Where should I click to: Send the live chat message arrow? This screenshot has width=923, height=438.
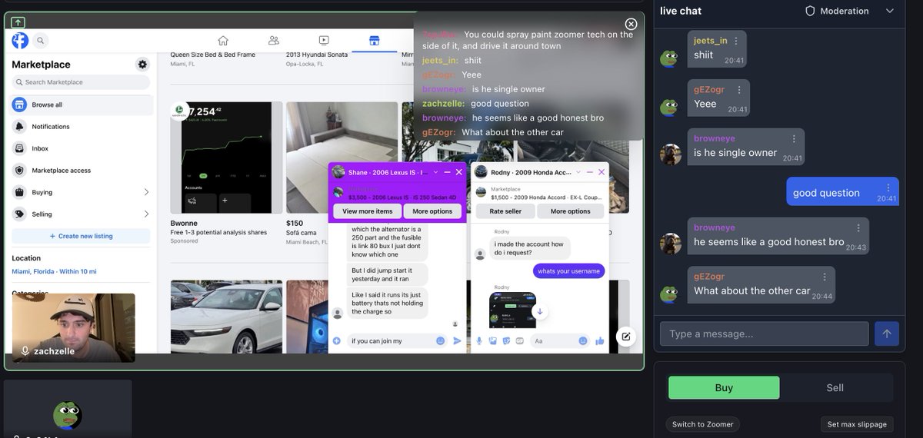(x=886, y=333)
